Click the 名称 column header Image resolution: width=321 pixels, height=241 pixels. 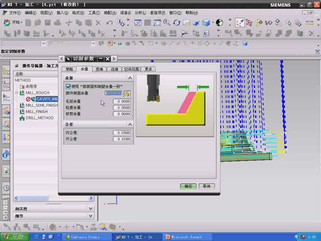[x=19, y=74]
